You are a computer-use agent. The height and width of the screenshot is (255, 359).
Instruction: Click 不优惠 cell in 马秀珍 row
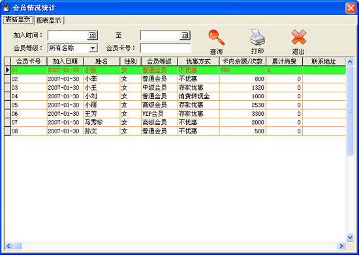(198, 122)
